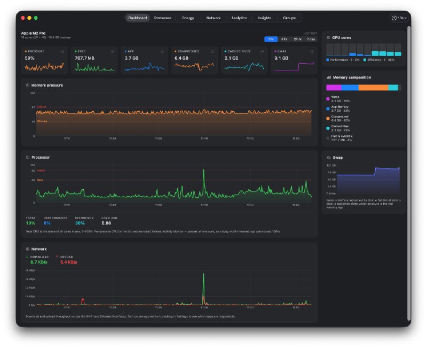Click the upload speed 6.4 KB/s

69,262
